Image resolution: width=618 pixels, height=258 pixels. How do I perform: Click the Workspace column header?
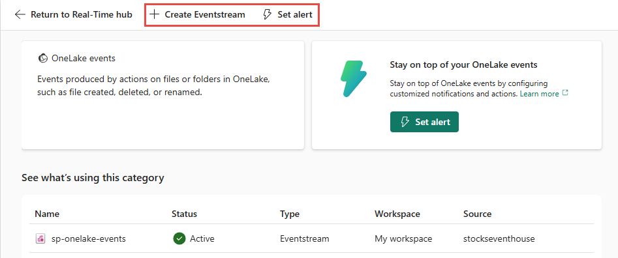point(397,214)
